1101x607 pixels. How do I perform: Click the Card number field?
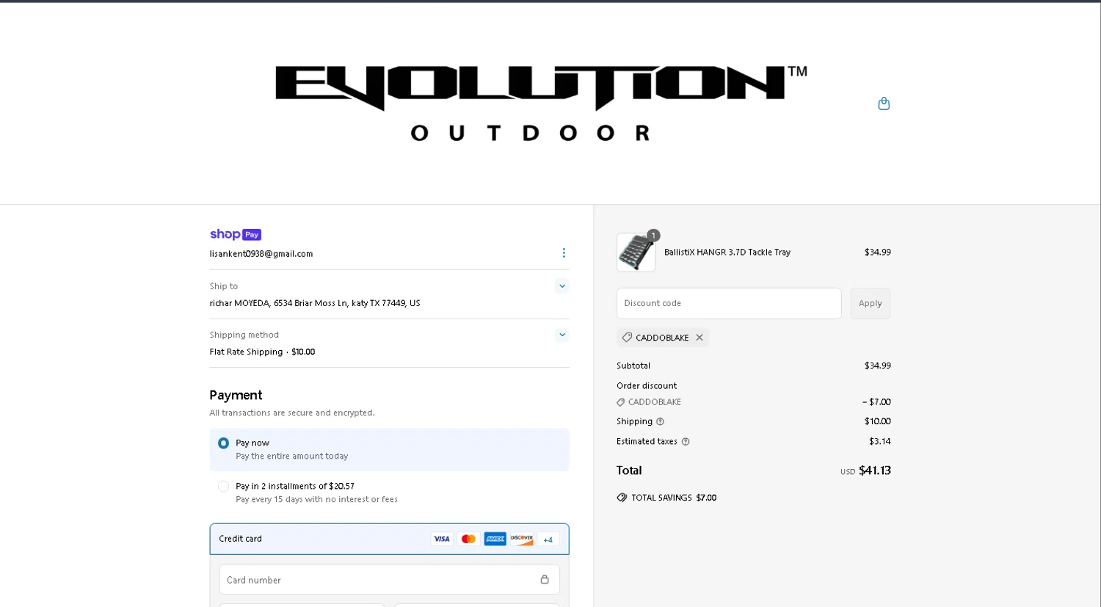[389, 580]
